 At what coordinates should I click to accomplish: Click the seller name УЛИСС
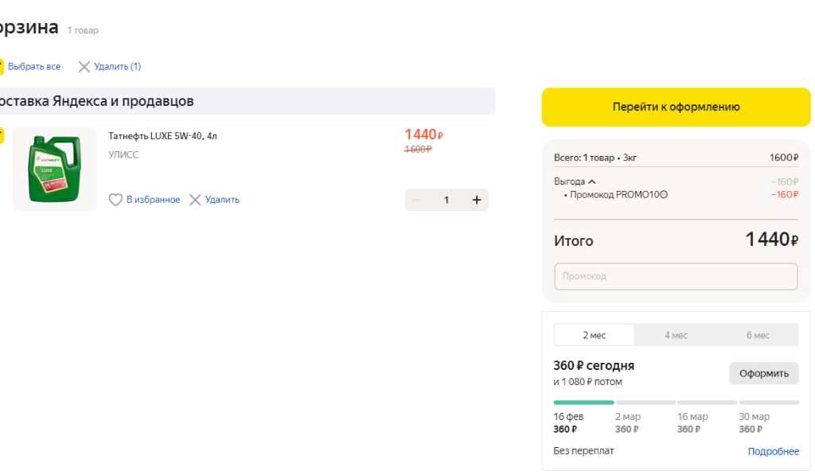(123, 155)
